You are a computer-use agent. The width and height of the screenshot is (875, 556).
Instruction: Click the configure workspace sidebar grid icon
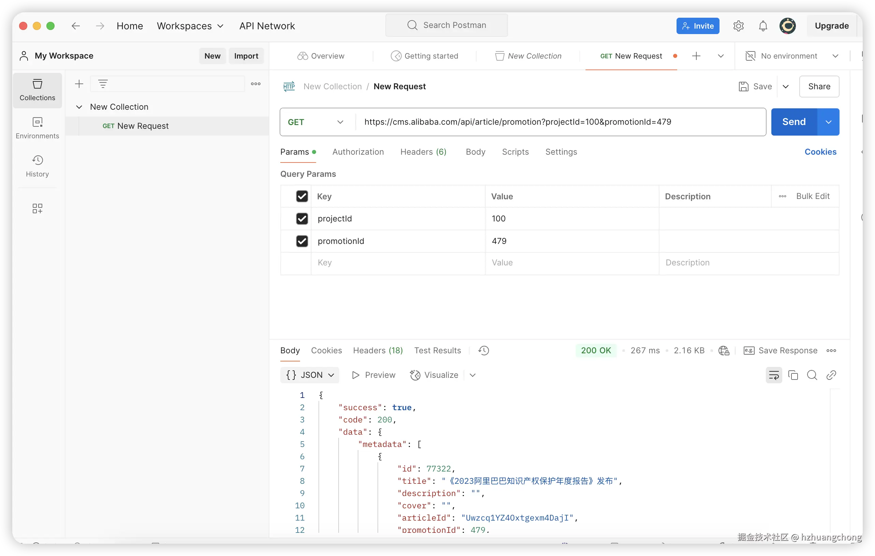coord(37,208)
